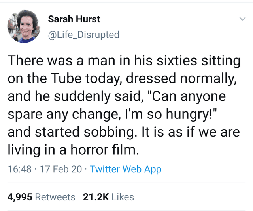This screenshot has height=211, width=253.
Task: Visit the @Life_Disrupted handle link
Action: tap(83, 35)
